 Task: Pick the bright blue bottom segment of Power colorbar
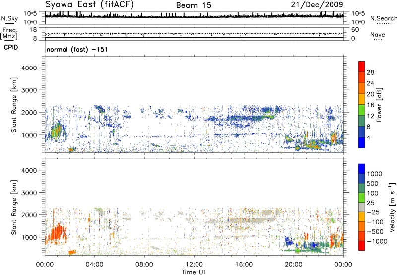click(x=362, y=143)
